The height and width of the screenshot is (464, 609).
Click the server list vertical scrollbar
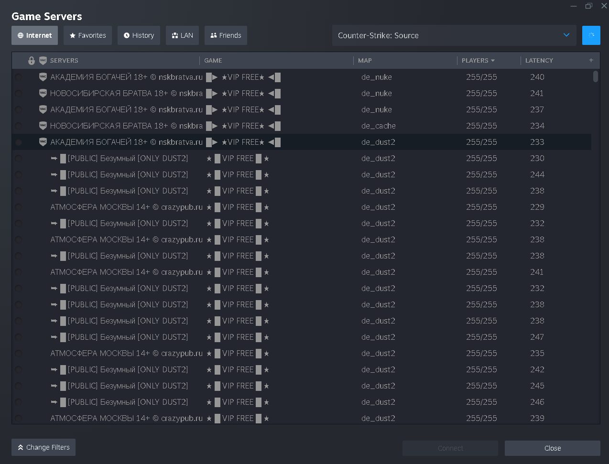tap(595, 76)
